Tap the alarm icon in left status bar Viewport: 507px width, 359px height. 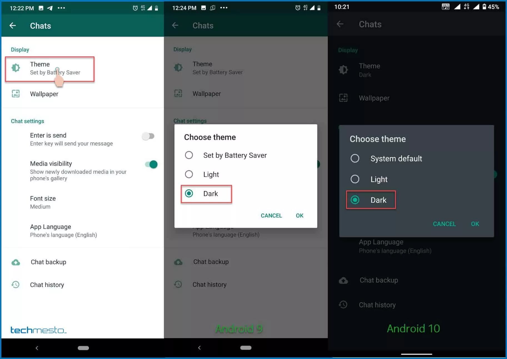point(135,8)
